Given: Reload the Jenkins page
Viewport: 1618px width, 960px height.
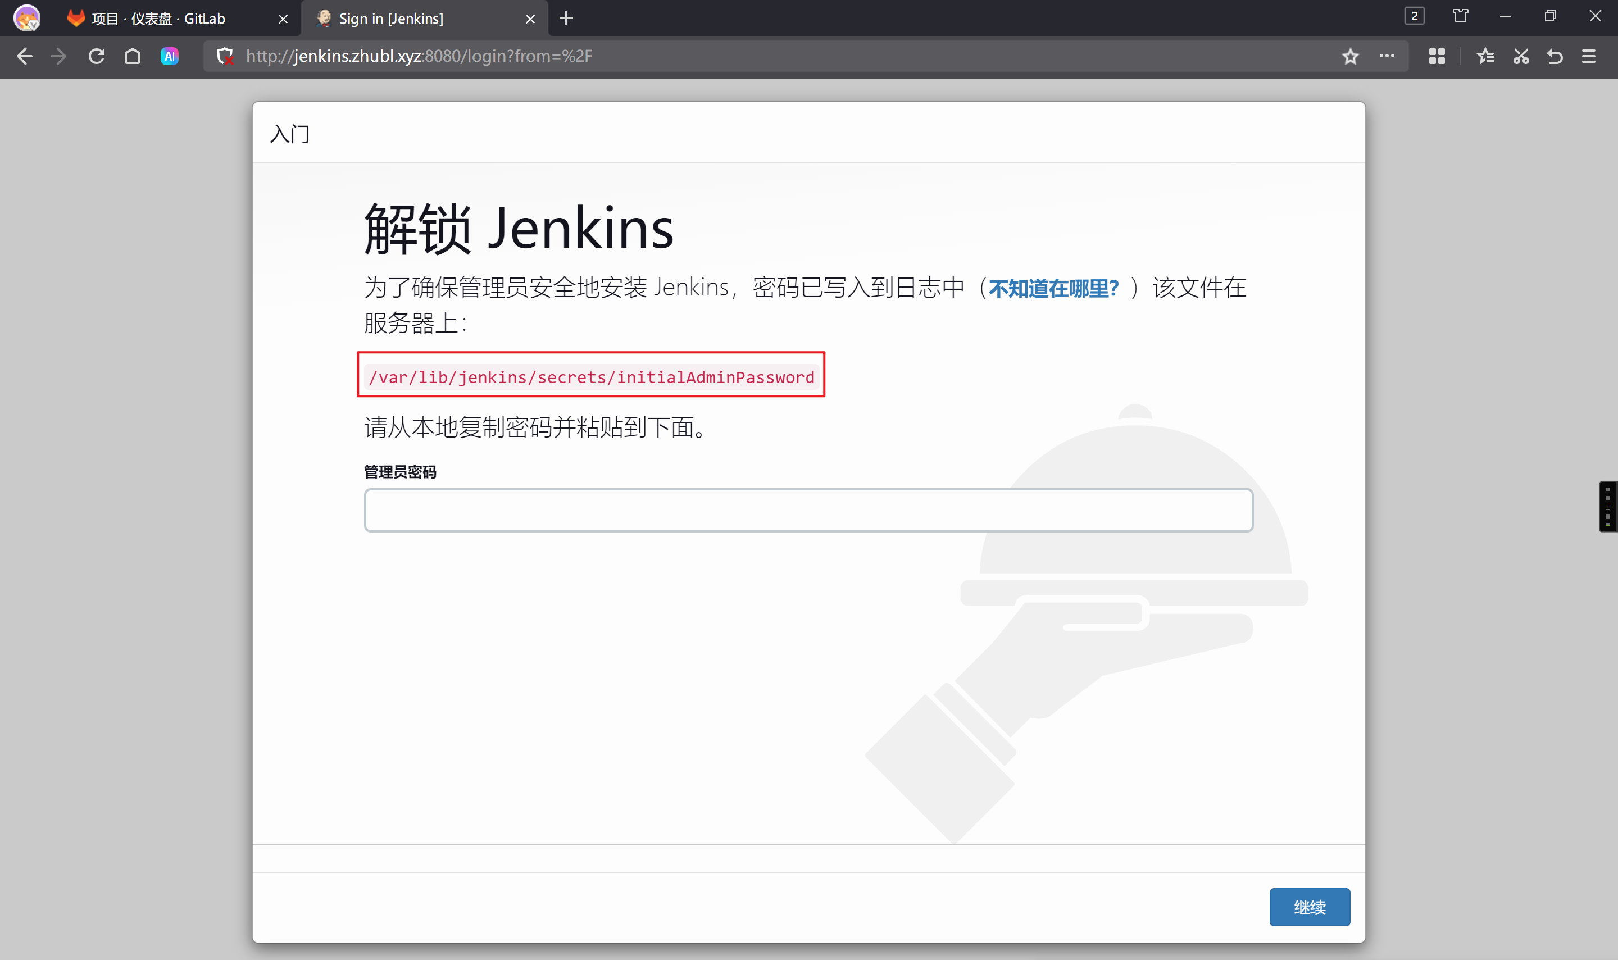Looking at the screenshot, I should click(97, 56).
